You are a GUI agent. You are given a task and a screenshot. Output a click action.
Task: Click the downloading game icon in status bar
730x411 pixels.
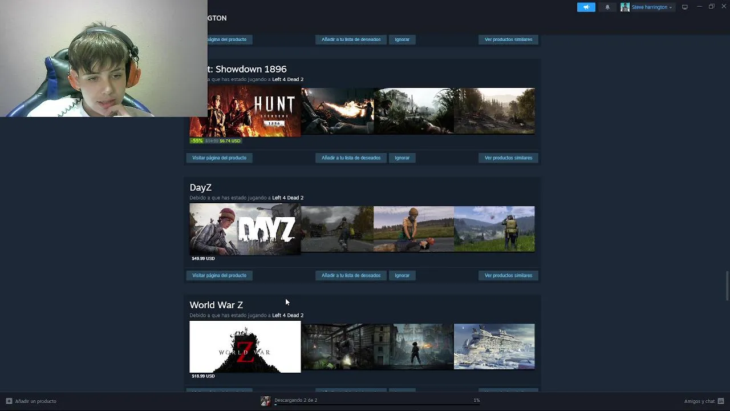265,401
